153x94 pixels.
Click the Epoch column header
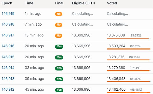pos(7,3)
